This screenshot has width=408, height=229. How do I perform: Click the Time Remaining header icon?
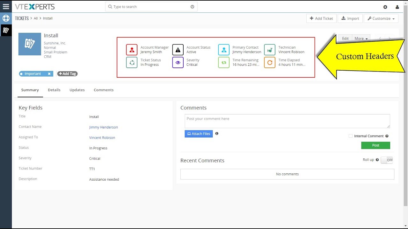224,62
